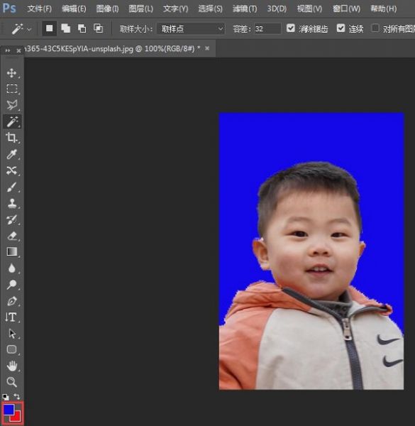The width and height of the screenshot is (415, 426).
Task: Select the History Brush tool
Action: (11, 219)
